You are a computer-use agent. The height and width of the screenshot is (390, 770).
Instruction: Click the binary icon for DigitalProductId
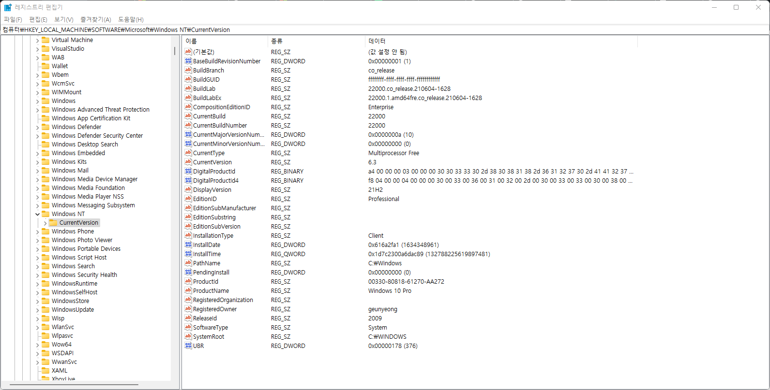[x=188, y=171]
